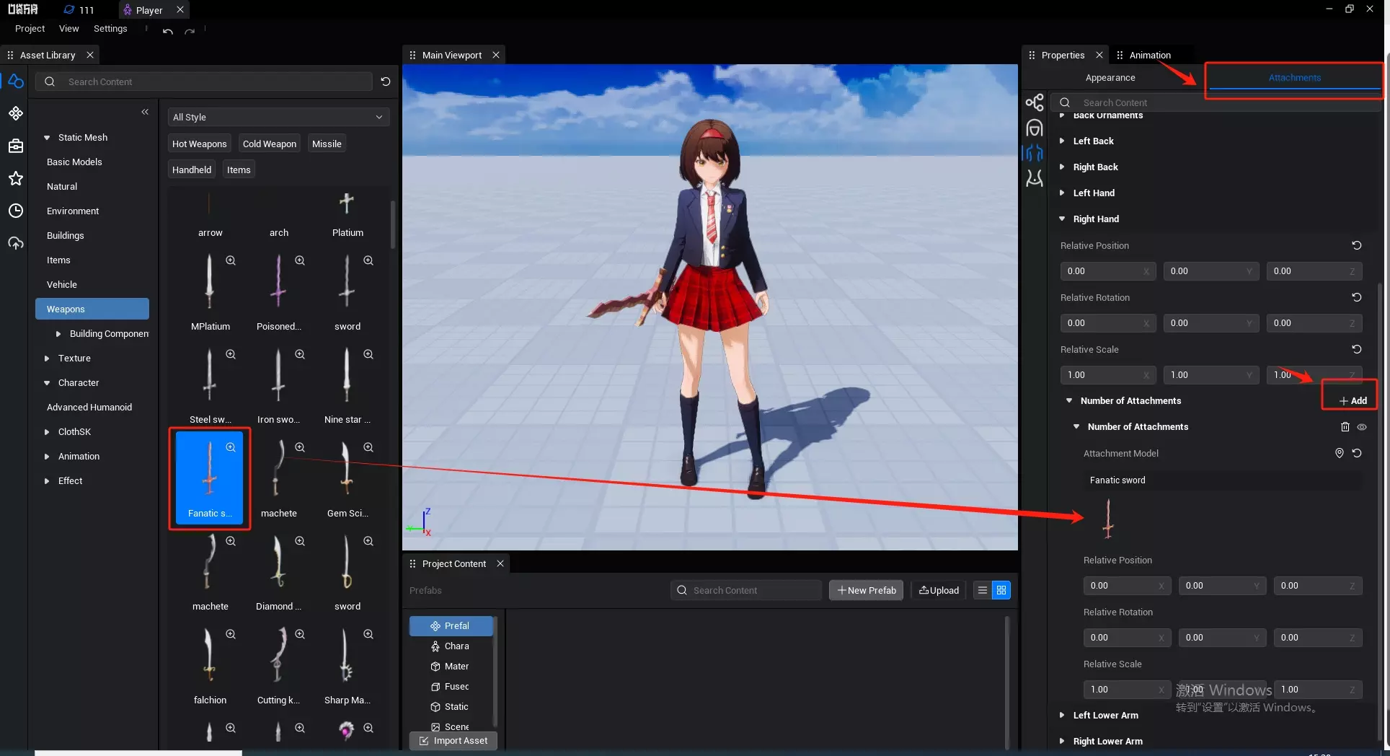Expand the Effect tree node
The height and width of the screenshot is (756, 1390).
point(47,481)
